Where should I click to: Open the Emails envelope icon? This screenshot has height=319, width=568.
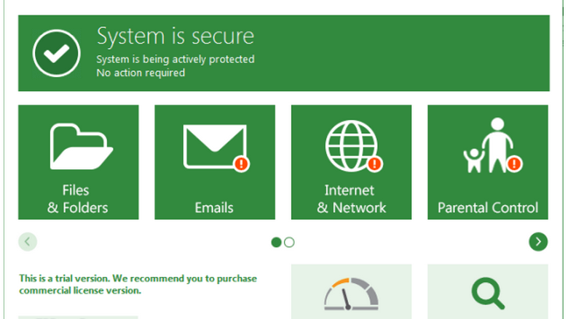[x=215, y=146]
